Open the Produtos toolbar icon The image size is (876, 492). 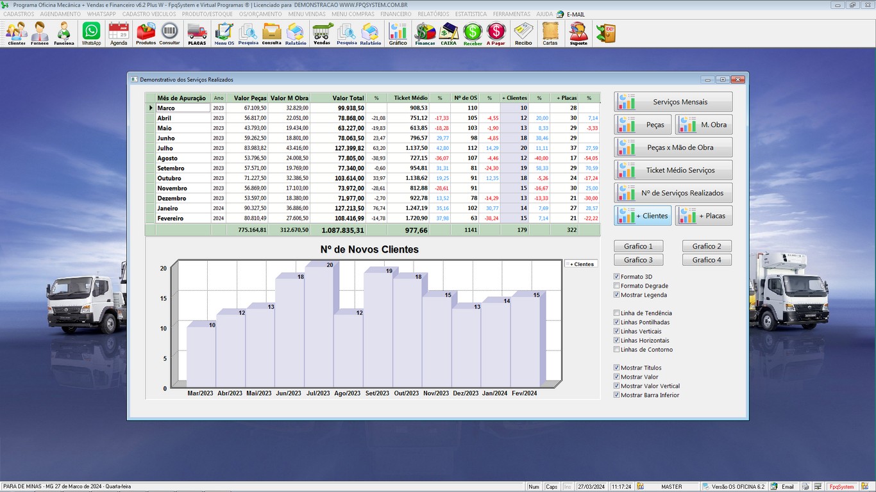point(146,33)
